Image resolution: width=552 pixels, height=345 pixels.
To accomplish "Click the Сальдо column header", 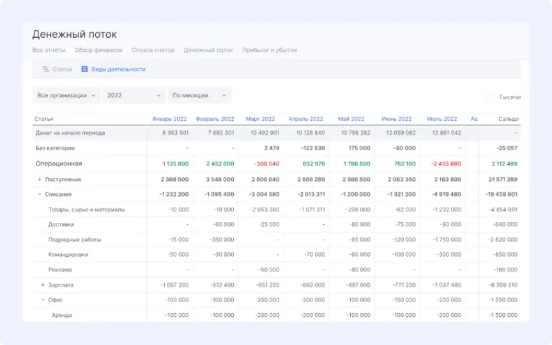I will click(x=509, y=119).
